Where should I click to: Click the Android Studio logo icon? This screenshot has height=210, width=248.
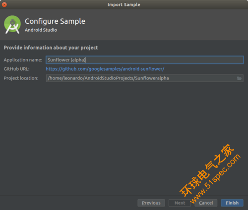click(12, 25)
